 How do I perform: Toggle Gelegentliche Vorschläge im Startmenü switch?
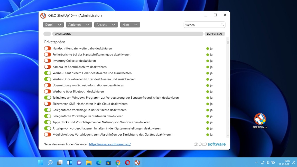[x=48, y=116]
